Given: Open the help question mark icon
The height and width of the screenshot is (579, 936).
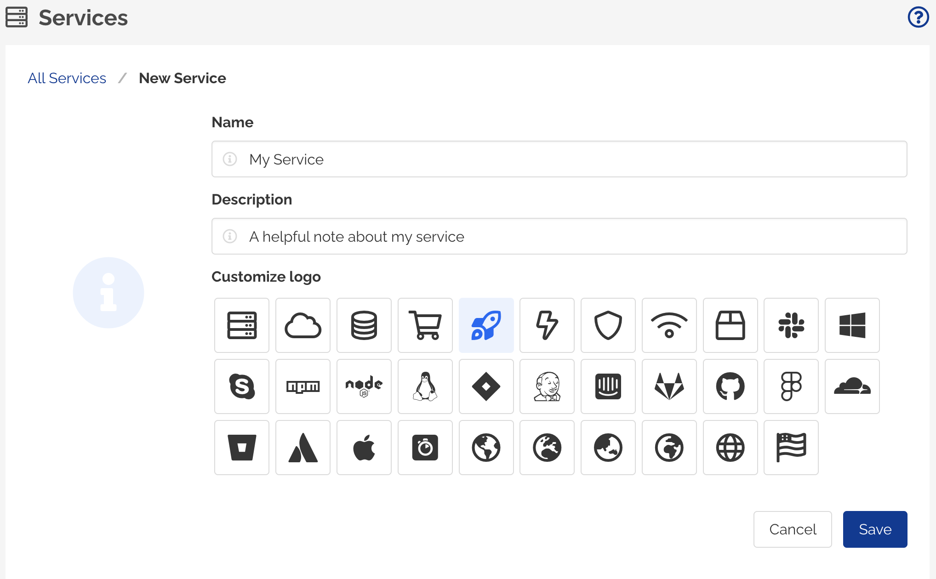Looking at the screenshot, I should 917,17.
